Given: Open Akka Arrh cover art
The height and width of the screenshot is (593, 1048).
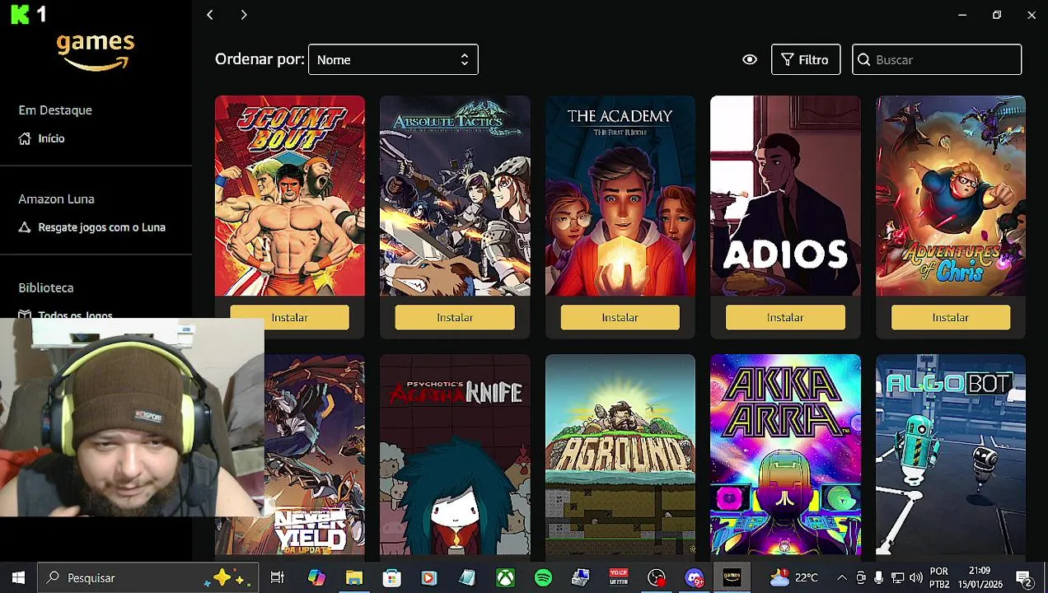Looking at the screenshot, I should click(785, 455).
